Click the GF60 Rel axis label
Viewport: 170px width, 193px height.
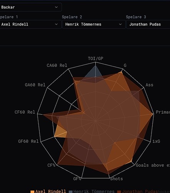(x=28, y=141)
